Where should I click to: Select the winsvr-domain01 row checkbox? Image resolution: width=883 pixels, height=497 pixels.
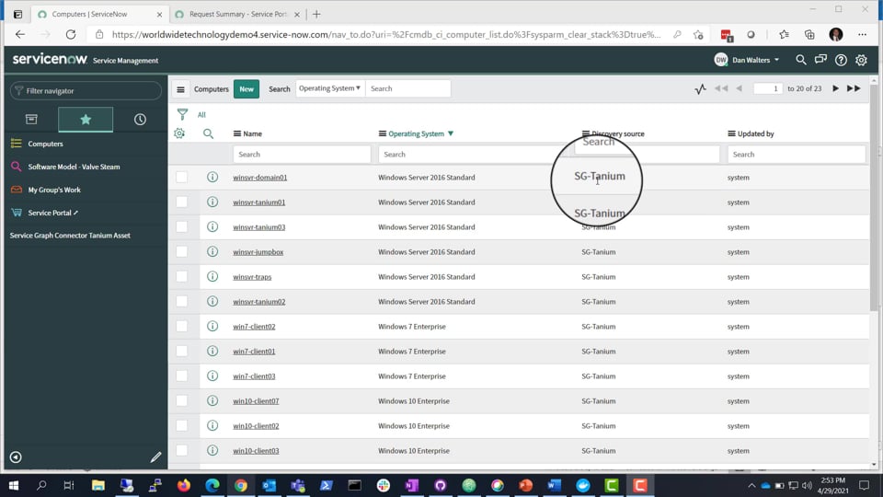(181, 178)
